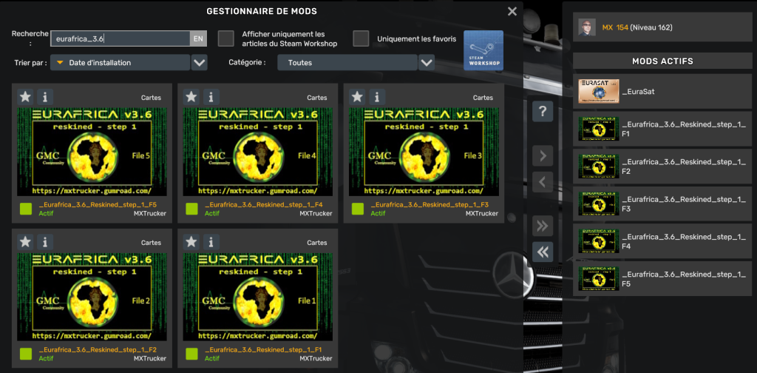Enable Steam Workshop articles only checkbox
The height and width of the screenshot is (373, 757).
tap(226, 38)
